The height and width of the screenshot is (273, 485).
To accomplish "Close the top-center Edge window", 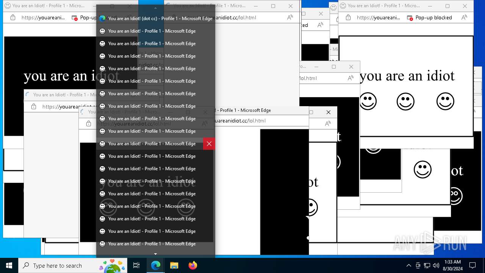I will [291, 6].
